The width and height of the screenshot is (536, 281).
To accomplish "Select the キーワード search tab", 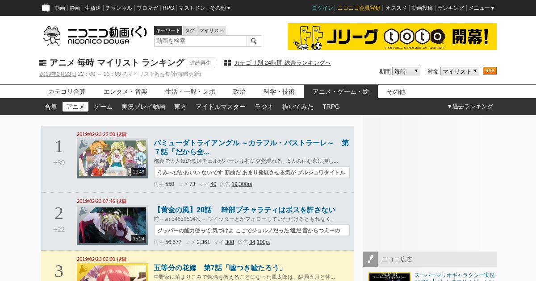I will [168, 30].
